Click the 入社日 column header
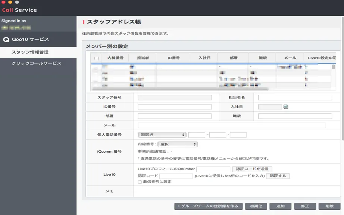The width and height of the screenshot is (344, 215). 204,58
